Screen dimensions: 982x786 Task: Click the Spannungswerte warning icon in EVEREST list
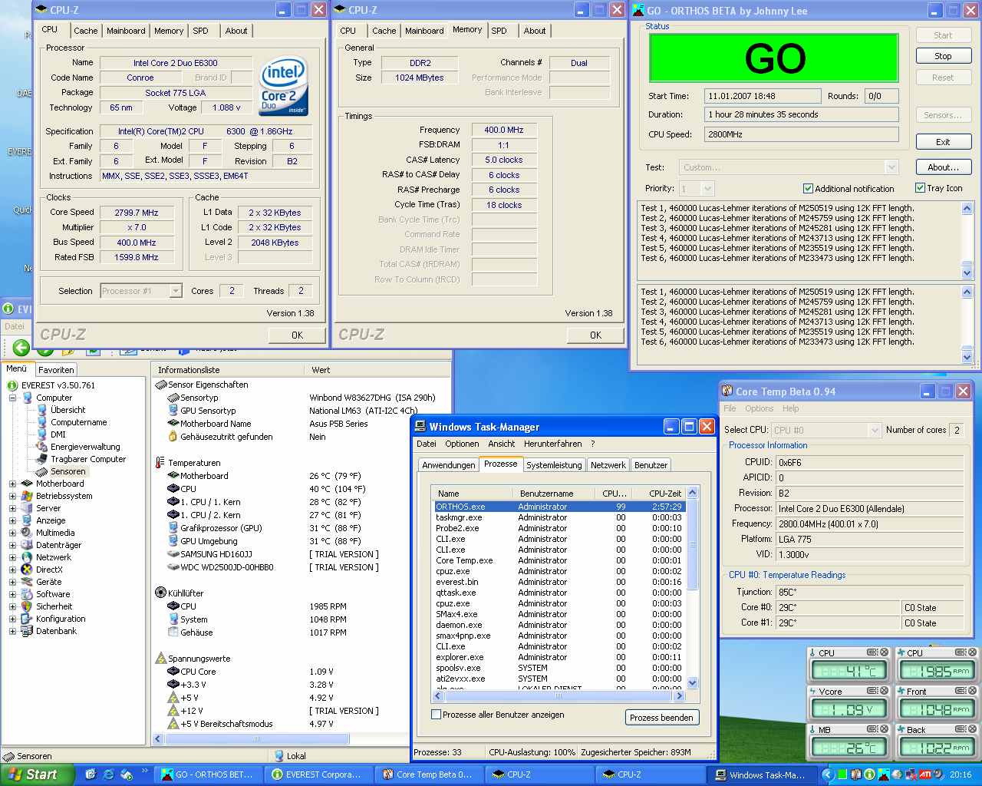pyautogui.click(x=160, y=659)
